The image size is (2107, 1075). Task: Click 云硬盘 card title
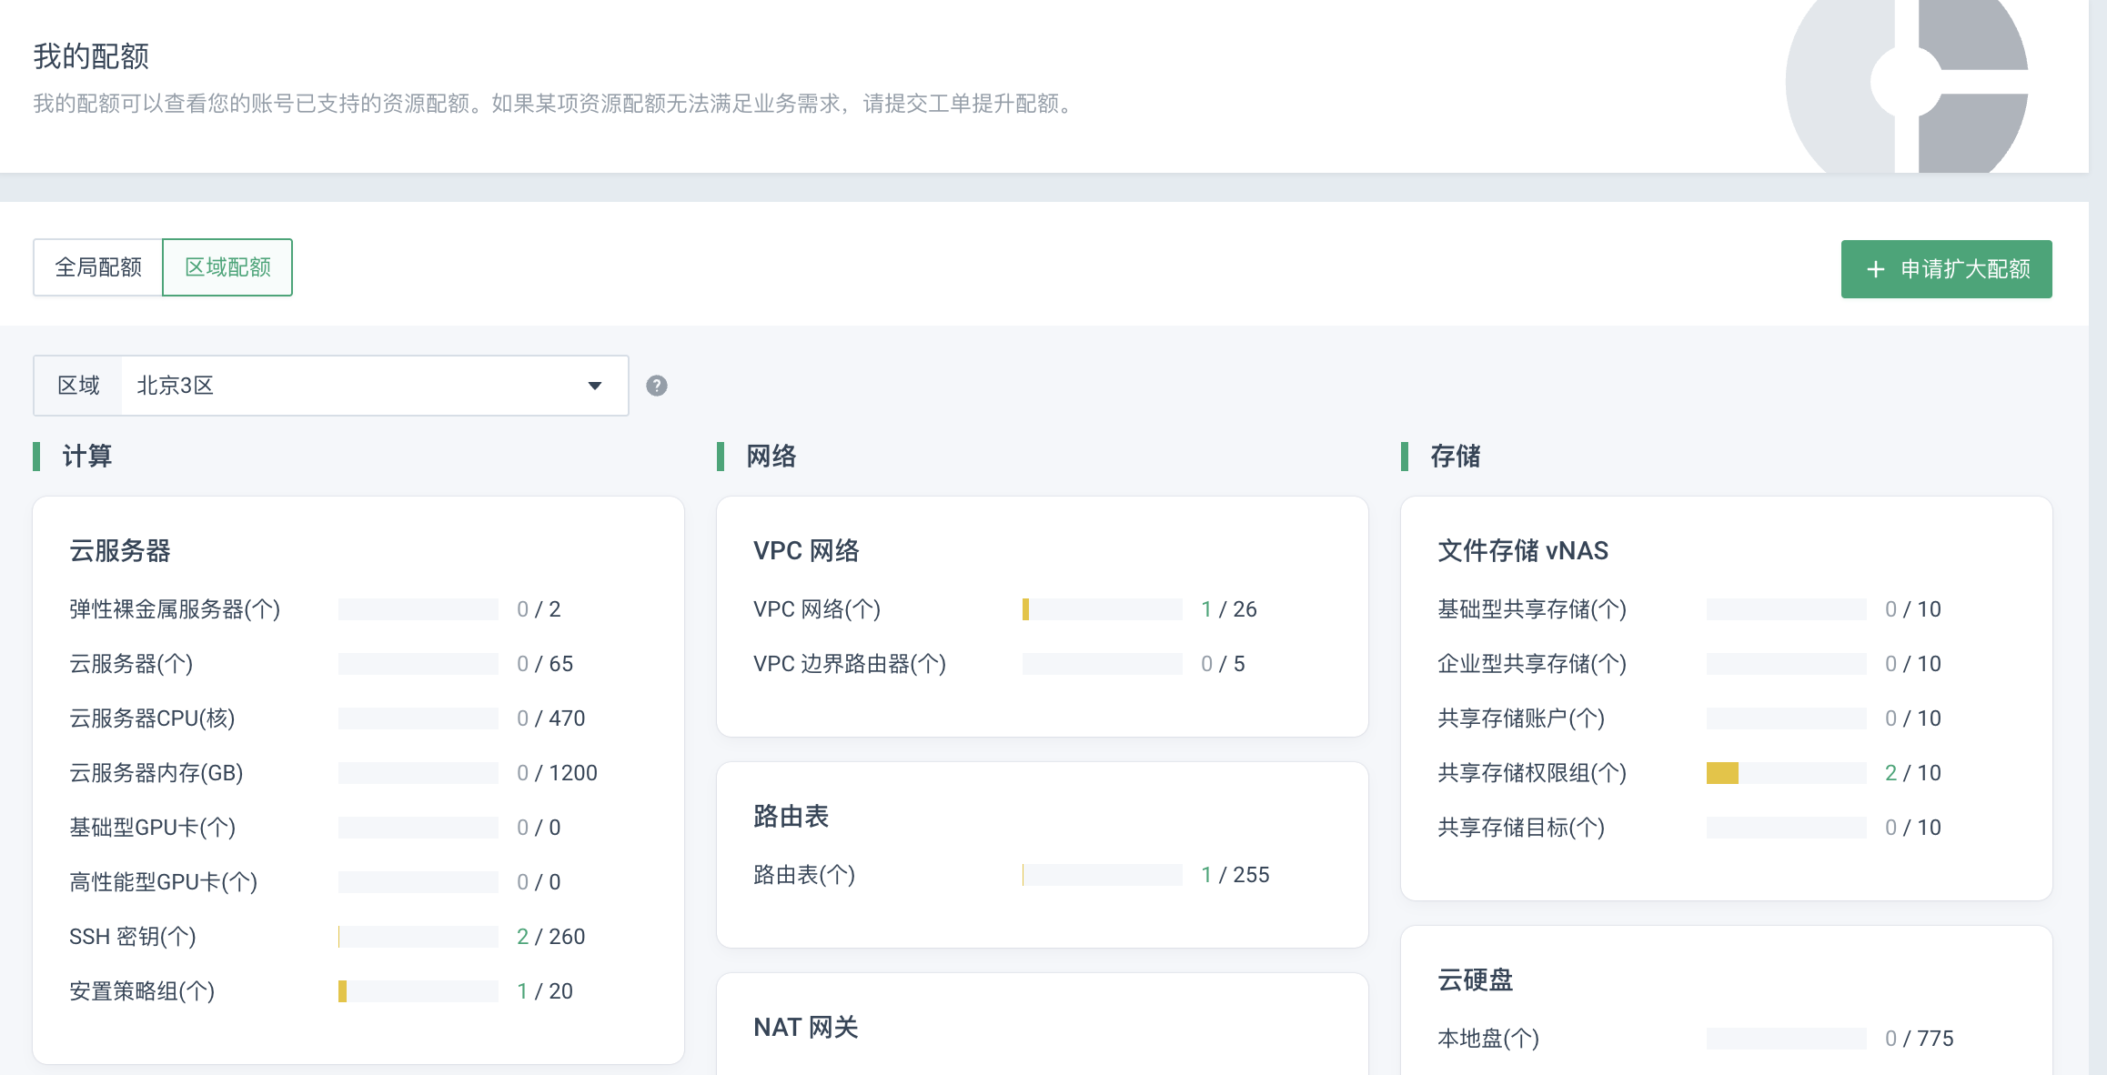1475,980
